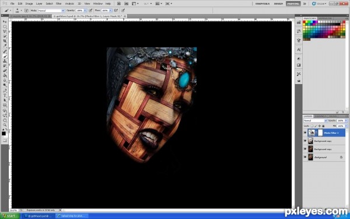This screenshot has width=350, height=219.
Task: Open the brush Opacity slider arrow
Action: (85, 11)
